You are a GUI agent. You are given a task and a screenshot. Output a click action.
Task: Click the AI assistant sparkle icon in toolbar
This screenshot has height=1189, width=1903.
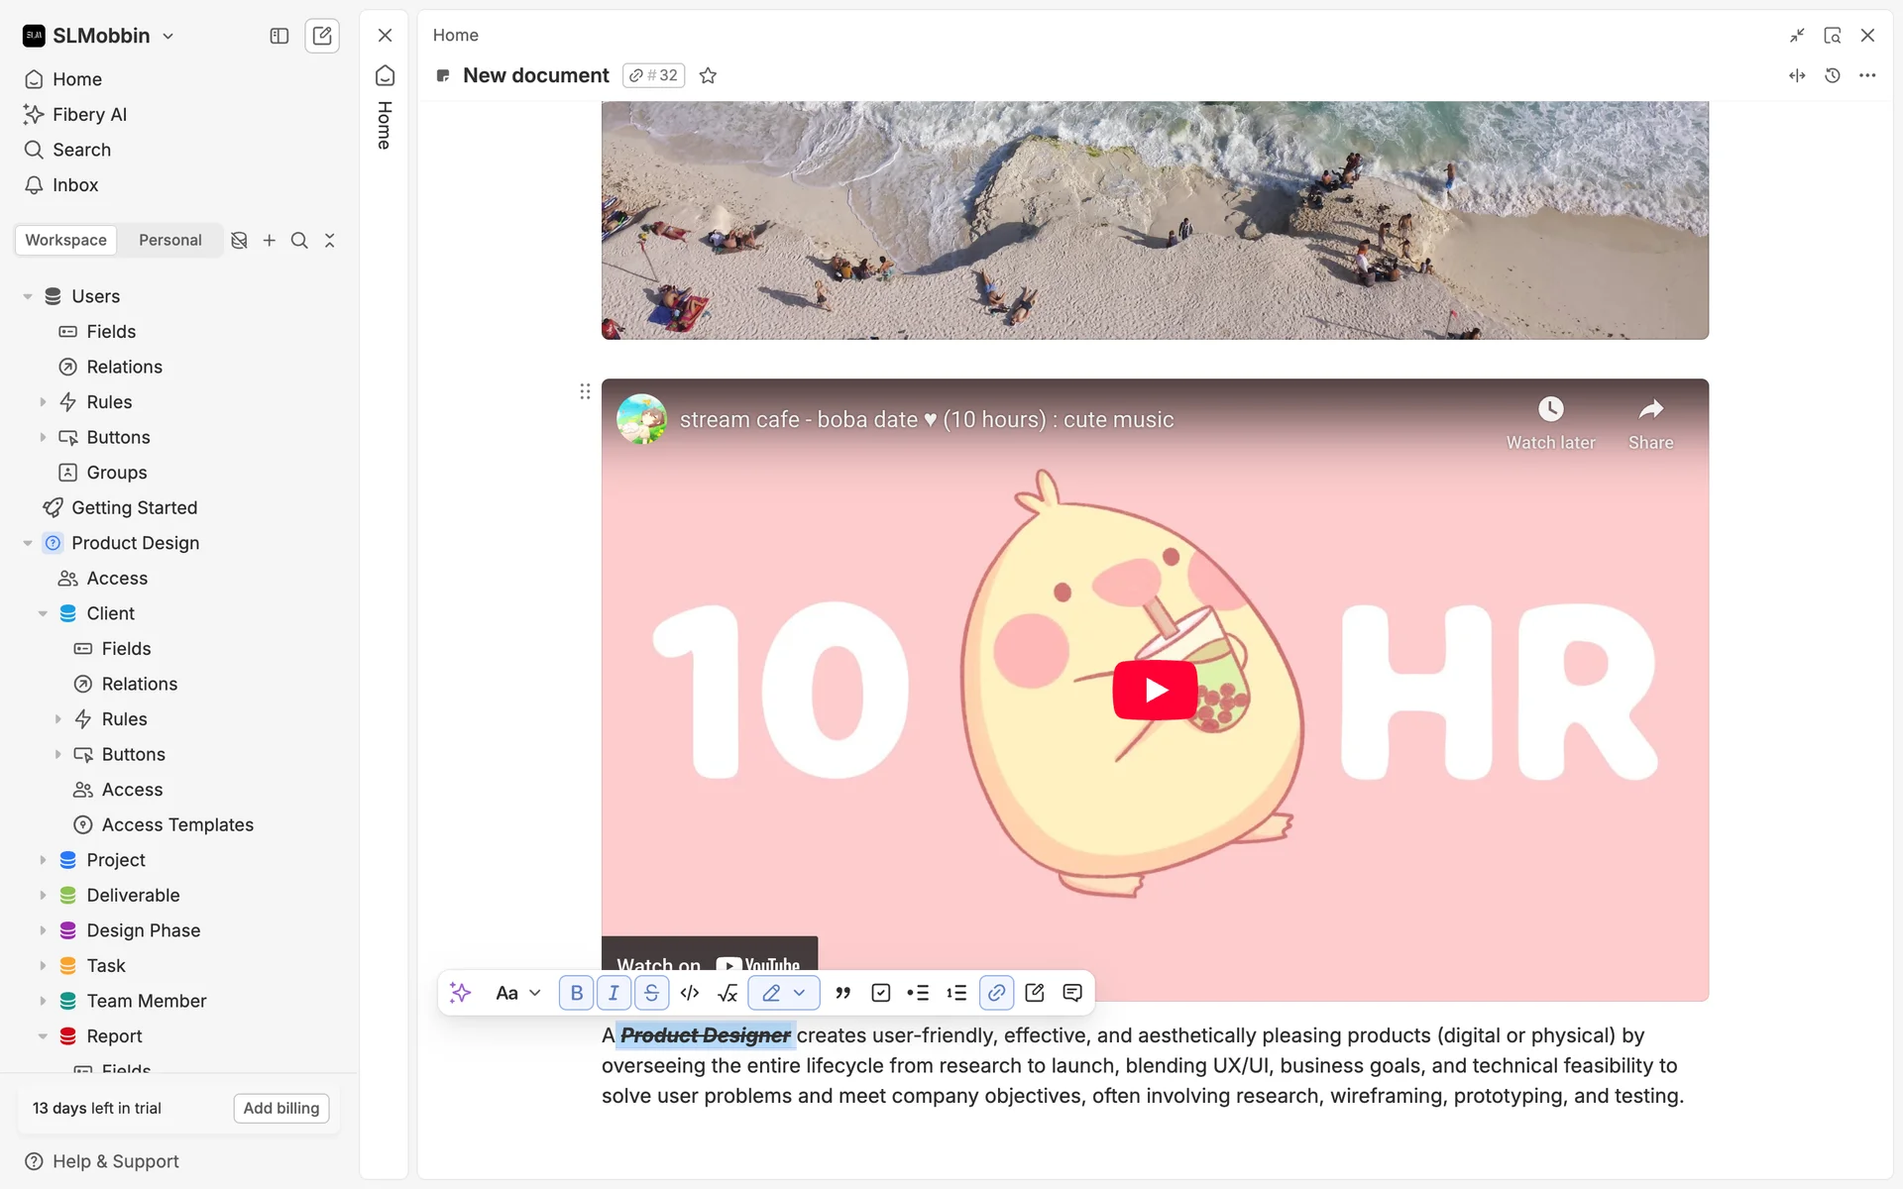pos(460,993)
